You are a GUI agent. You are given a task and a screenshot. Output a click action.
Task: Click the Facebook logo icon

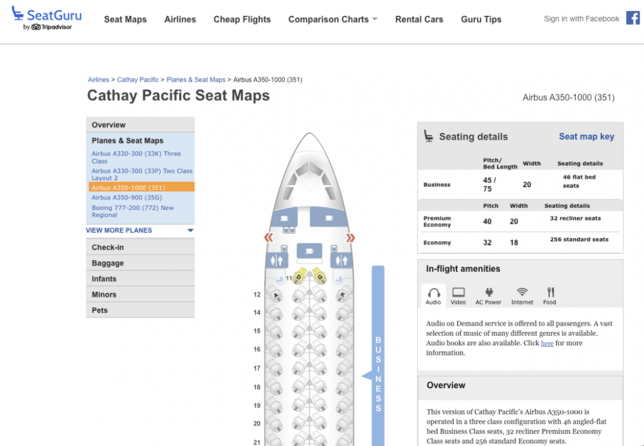[633, 18]
